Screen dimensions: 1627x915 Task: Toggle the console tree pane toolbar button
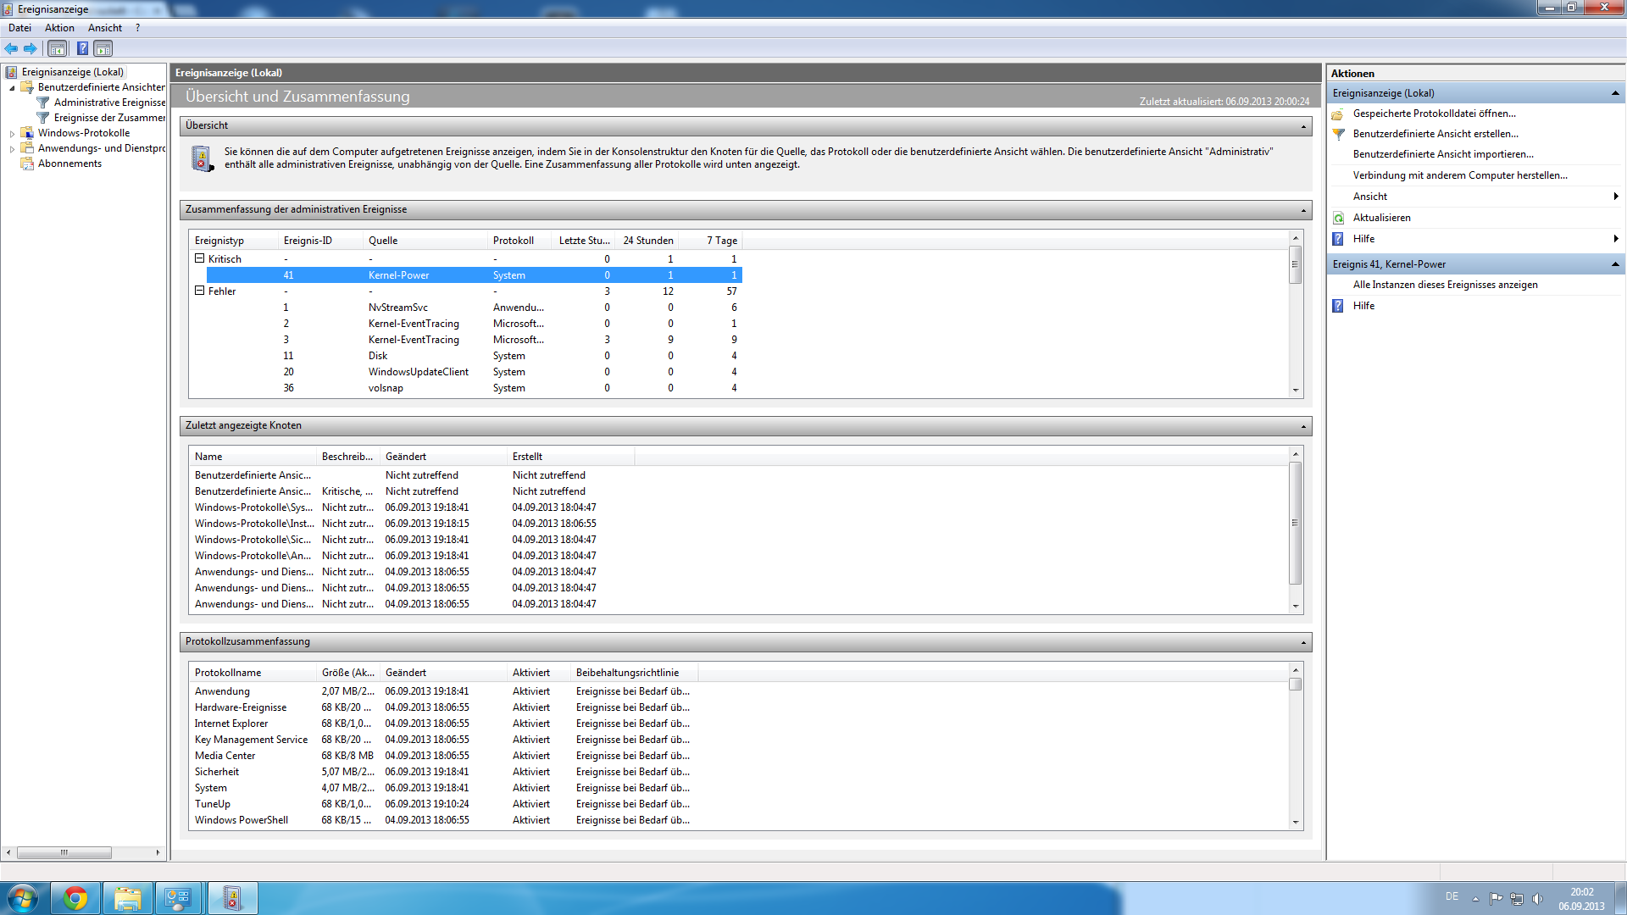click(x=57, y=48)
